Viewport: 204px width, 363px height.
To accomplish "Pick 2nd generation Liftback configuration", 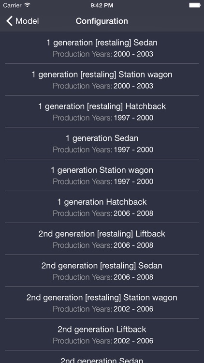I will click(x=102, y=334).
